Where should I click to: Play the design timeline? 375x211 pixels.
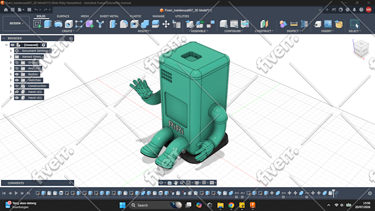coord(16,193)
